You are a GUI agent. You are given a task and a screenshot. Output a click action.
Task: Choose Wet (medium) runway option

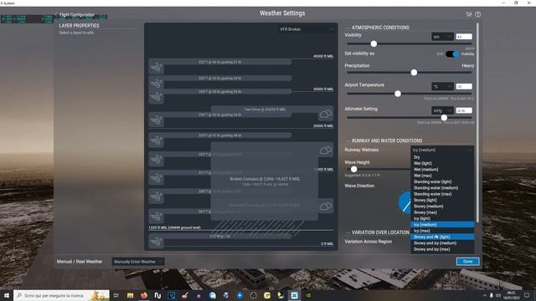coord(442,169)
